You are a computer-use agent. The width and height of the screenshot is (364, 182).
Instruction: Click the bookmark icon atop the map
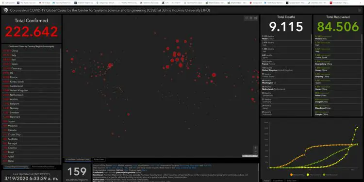(x=247, y=18)
